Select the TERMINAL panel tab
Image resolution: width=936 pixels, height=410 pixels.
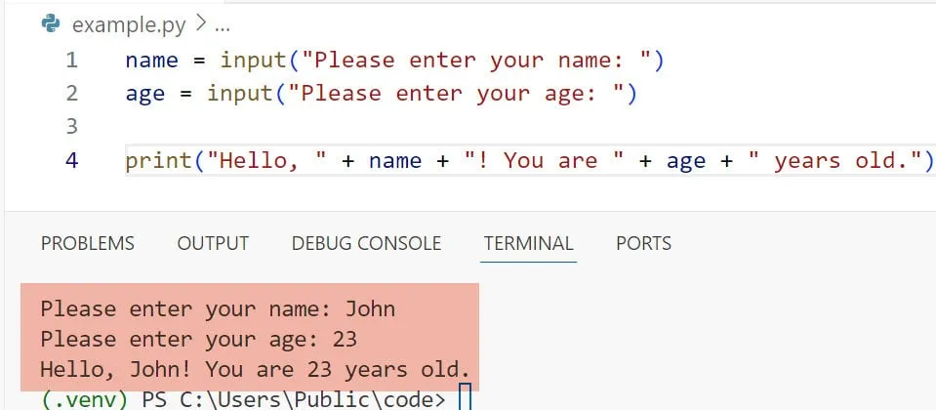point(528,243)
